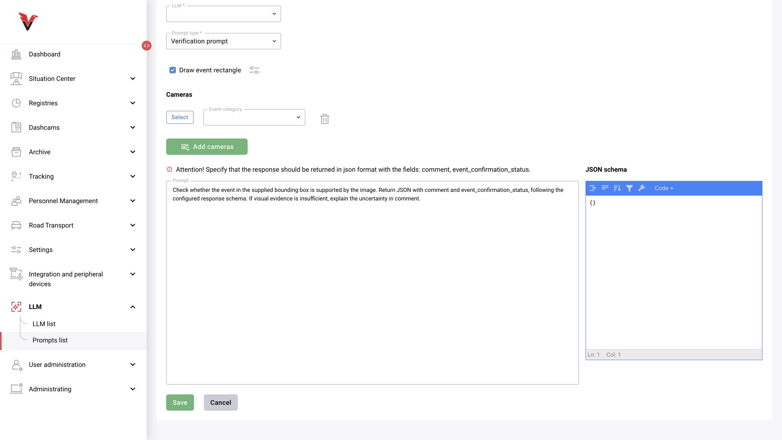Image resolution: width=782 pixels, height=440 pixels.
Task: Toggle Draw event rectangle checkbox
Action: [x=173, y=70]
